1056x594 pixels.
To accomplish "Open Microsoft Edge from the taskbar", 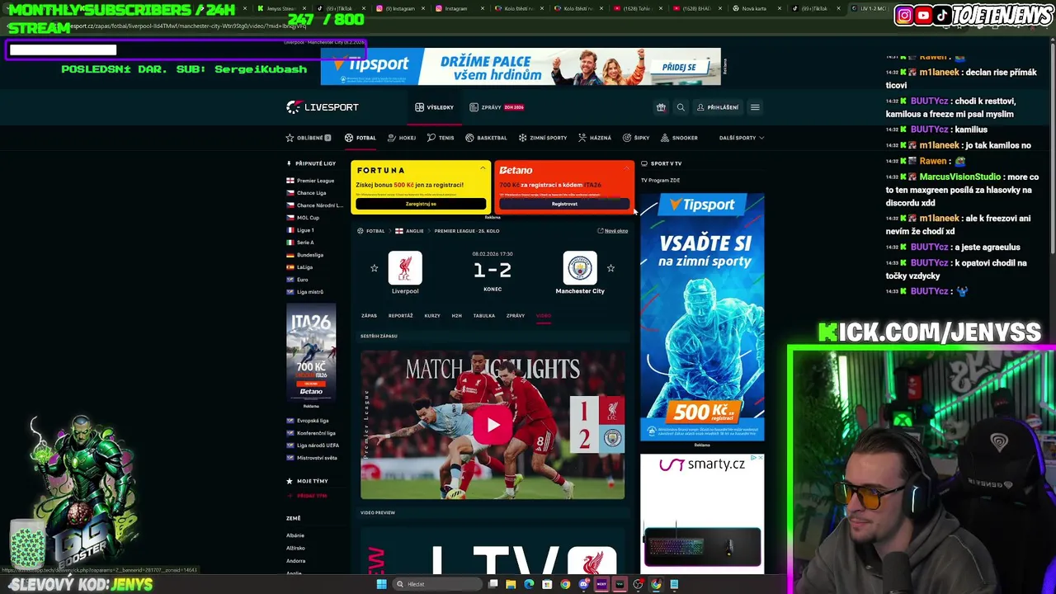I will point(529,584).
